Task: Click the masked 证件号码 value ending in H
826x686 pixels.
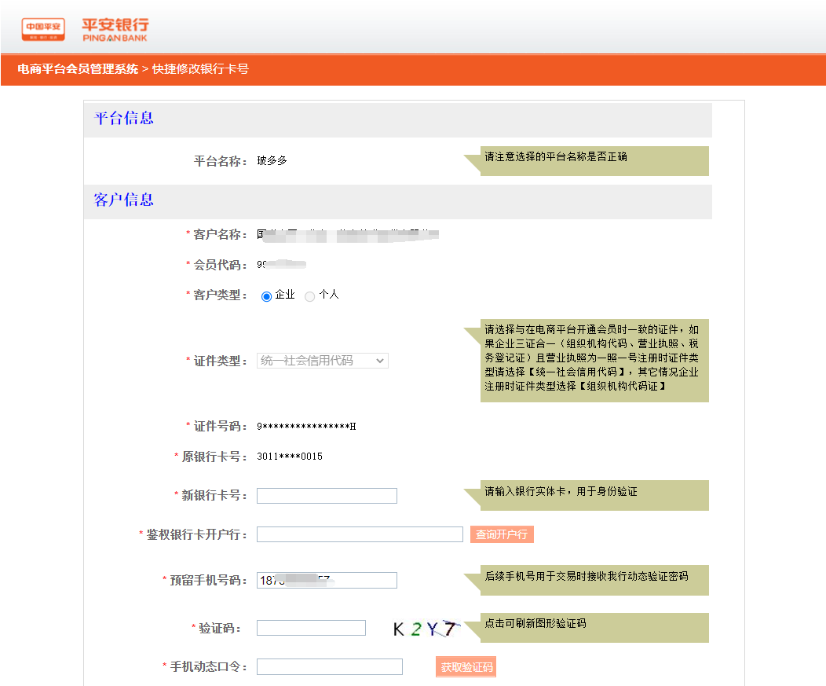Action: [x=306, y=427]
